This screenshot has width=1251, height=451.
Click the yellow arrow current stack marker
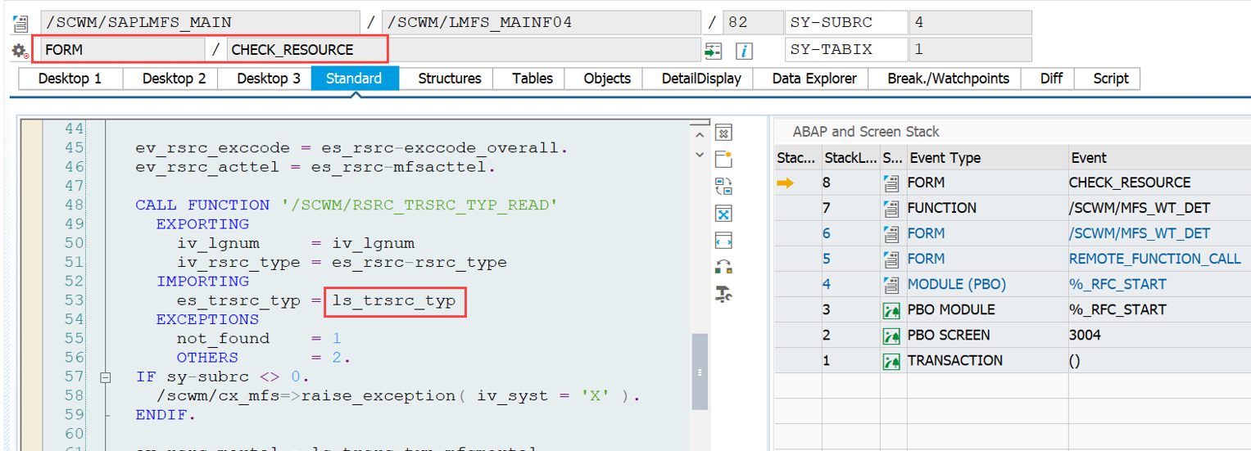[x=785, y=183]
